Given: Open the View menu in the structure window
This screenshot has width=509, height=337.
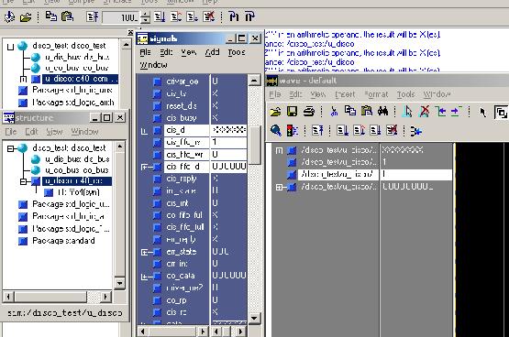Looking at the screenshot, I should (x=54, y=132).
